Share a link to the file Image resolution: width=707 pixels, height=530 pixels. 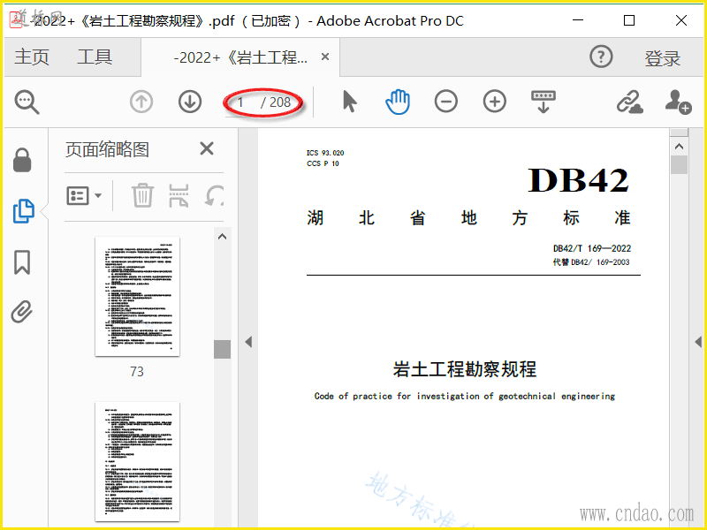tap(629, 102)
